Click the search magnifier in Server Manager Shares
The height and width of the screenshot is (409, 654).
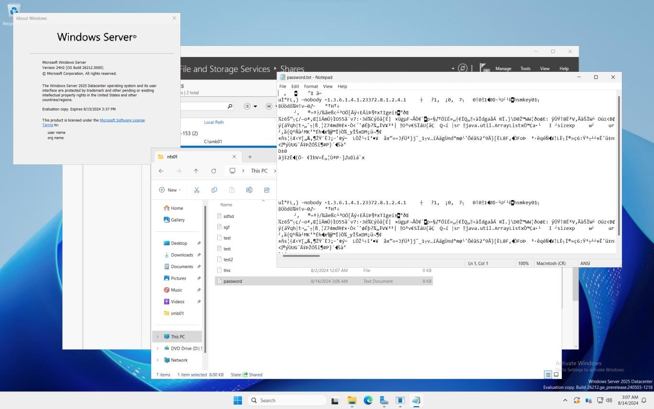point(230,106)
